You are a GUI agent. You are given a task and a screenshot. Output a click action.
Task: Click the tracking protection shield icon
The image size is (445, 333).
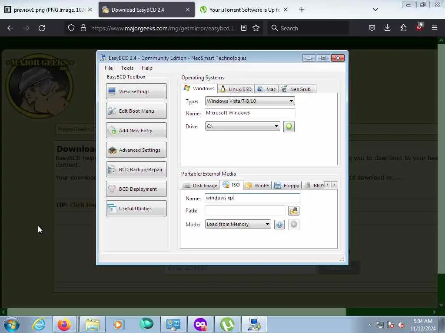coord(71,28)
